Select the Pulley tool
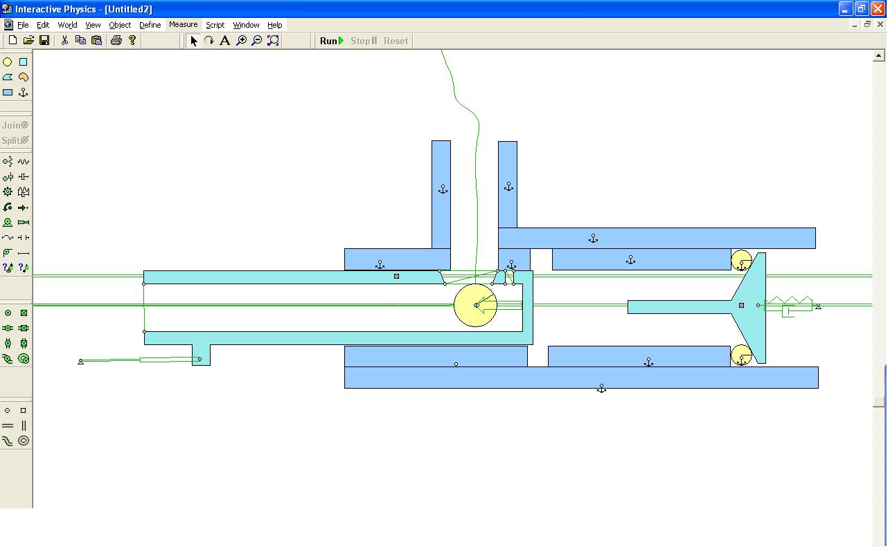Viewport: 888px width, 547px height. [8, 252]
